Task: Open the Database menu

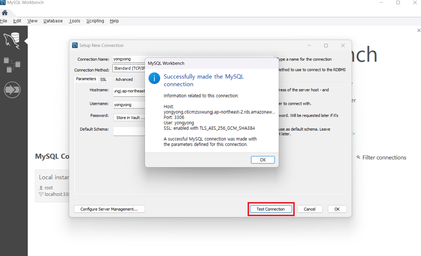Action: pos(53,21)
